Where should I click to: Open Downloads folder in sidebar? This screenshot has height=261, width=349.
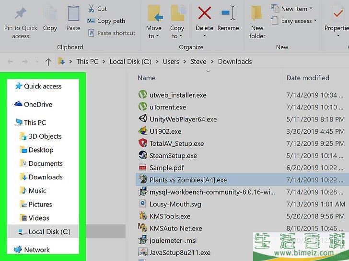pyautogui.click(x=41, y=177)
